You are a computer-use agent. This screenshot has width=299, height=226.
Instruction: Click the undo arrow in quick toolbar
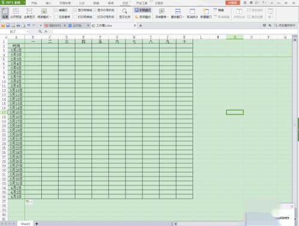(x=29, y=26)
